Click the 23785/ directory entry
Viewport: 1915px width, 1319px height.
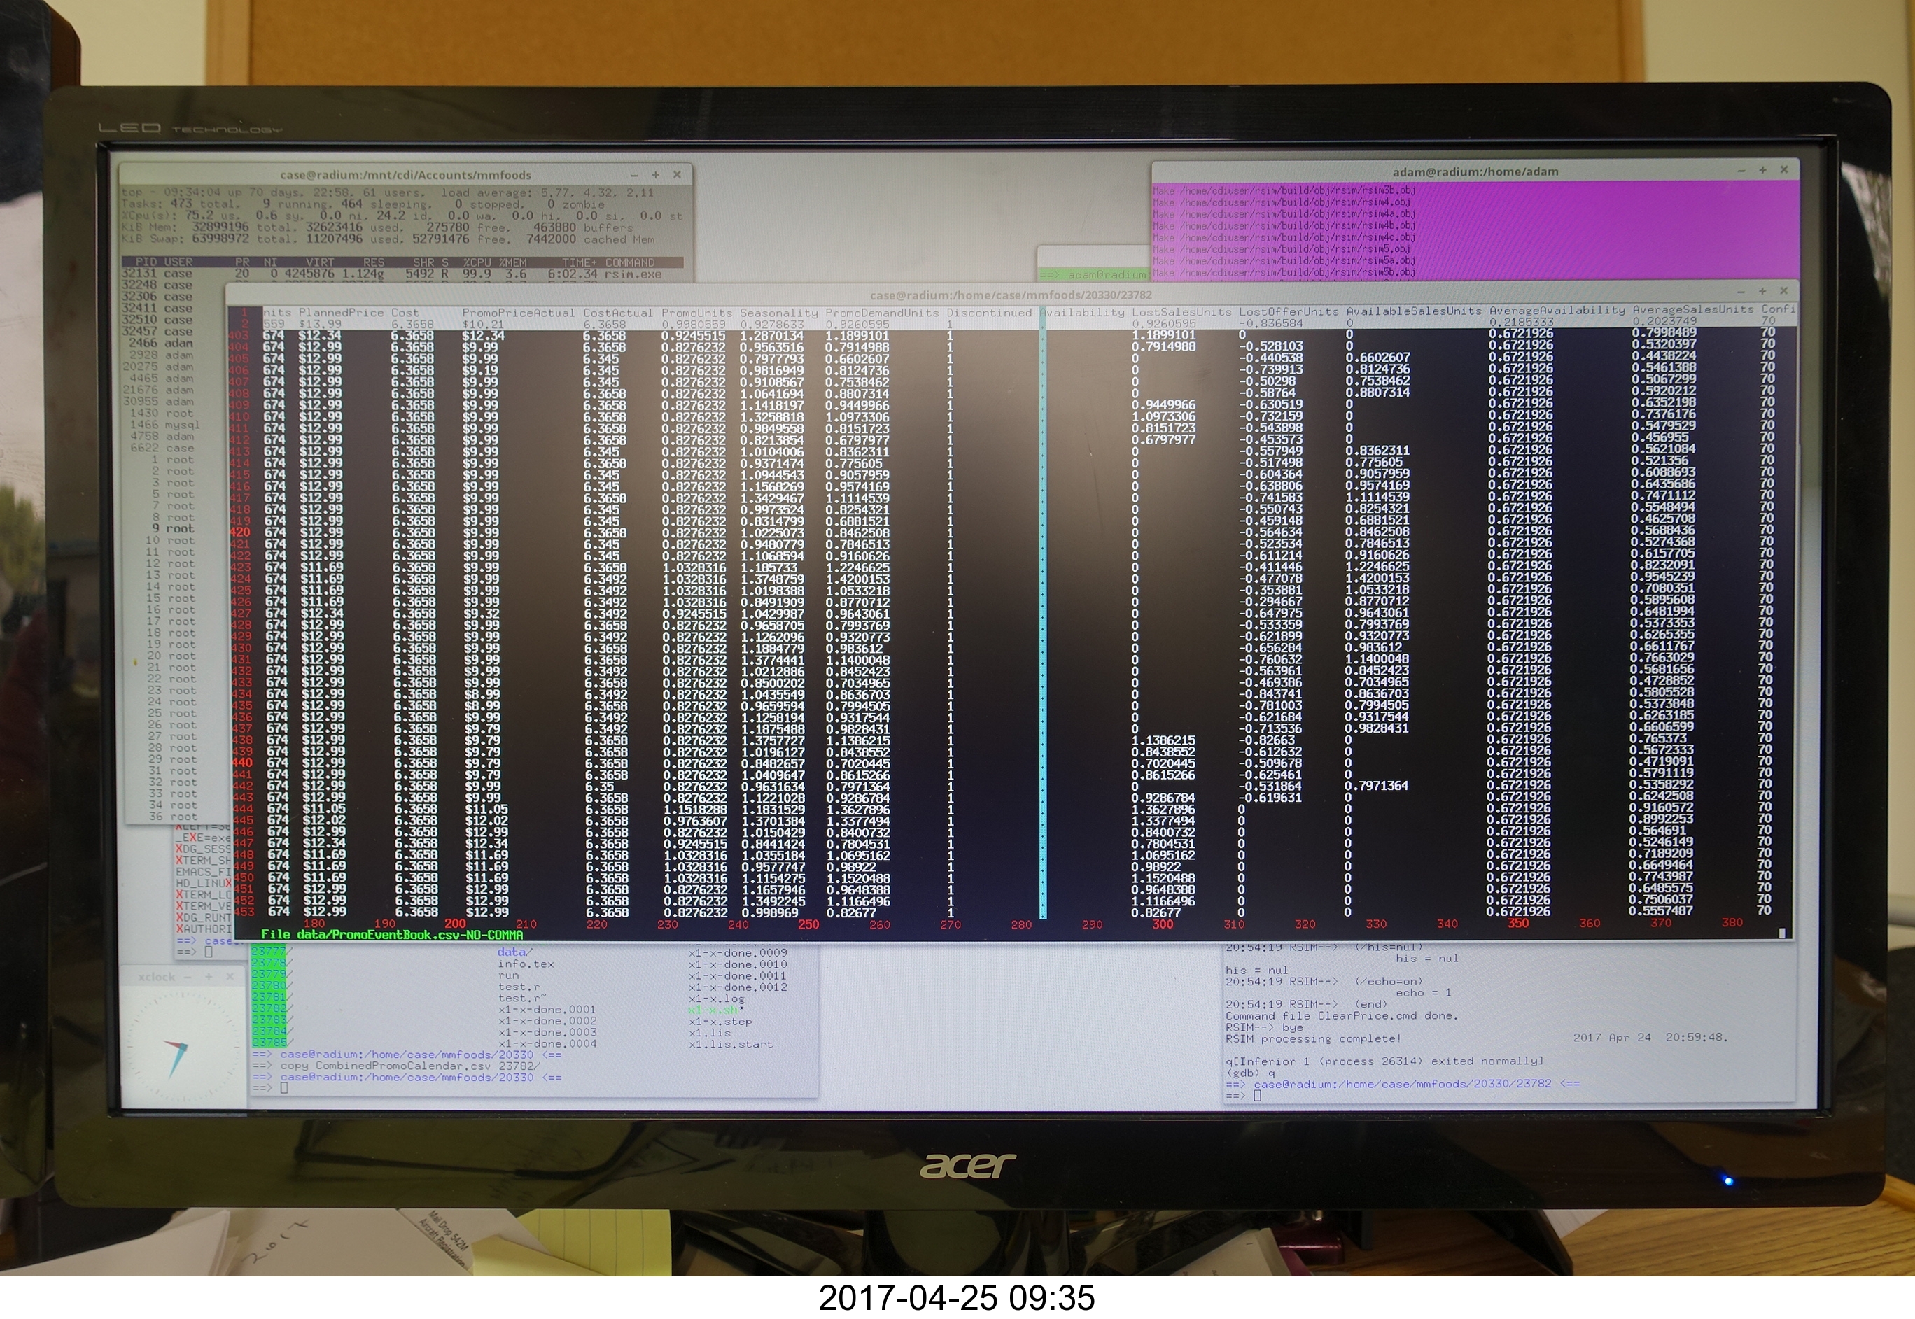[x=272, y=1043]
